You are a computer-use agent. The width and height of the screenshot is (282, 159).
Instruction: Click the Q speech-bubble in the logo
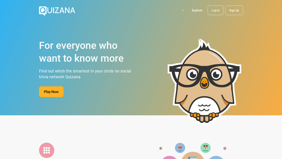click(x=43, y=11)
